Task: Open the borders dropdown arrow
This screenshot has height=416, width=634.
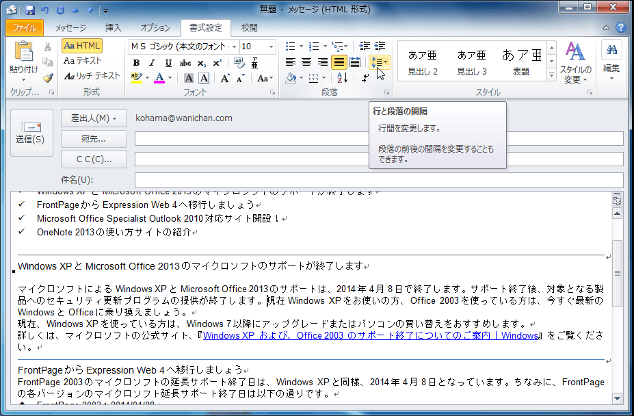Action: click(324, 78)
